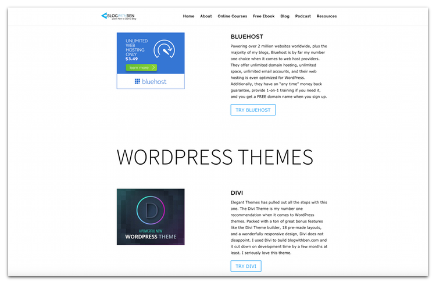Click the WORDPRESS THEMES heading
The image size is (436, 287).
[215, 157]
